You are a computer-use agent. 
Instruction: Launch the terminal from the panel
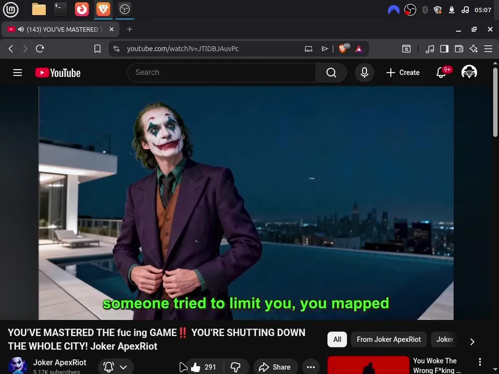(60, 9)
